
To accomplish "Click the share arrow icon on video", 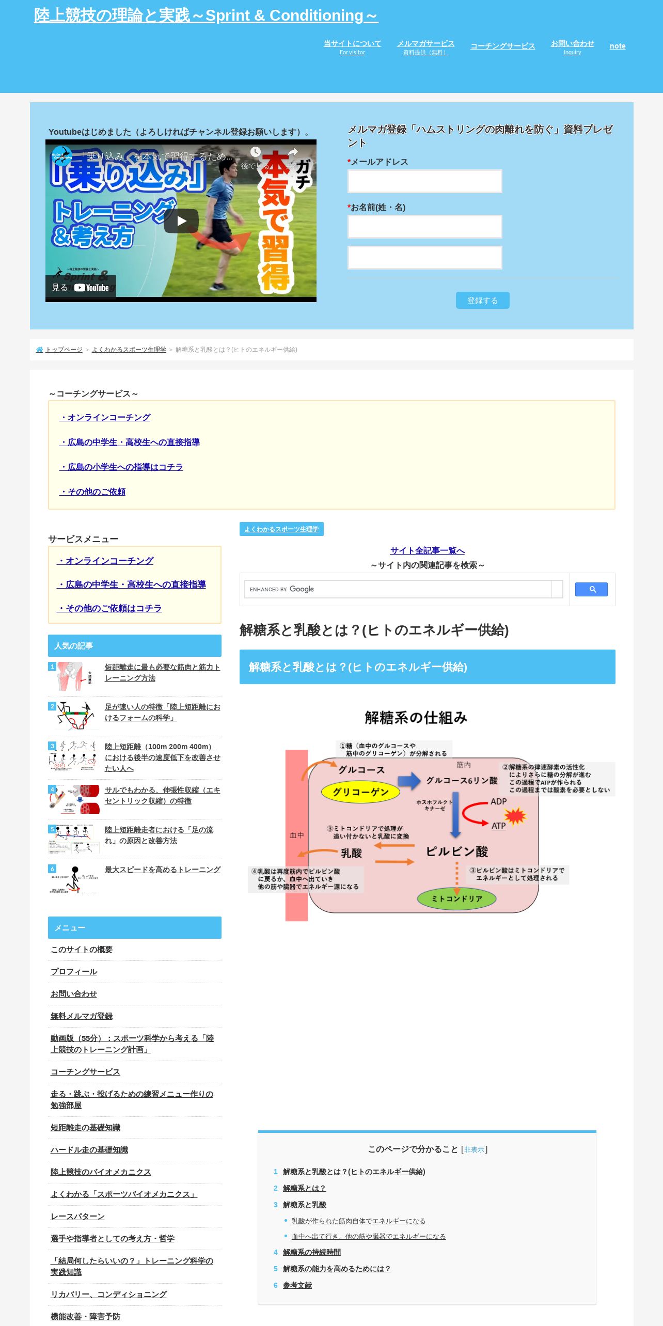I will coord(293,152).
